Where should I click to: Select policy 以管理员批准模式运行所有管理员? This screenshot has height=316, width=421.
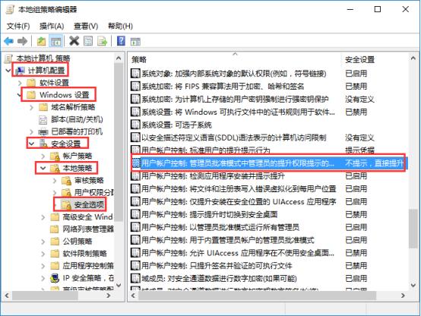220,227
